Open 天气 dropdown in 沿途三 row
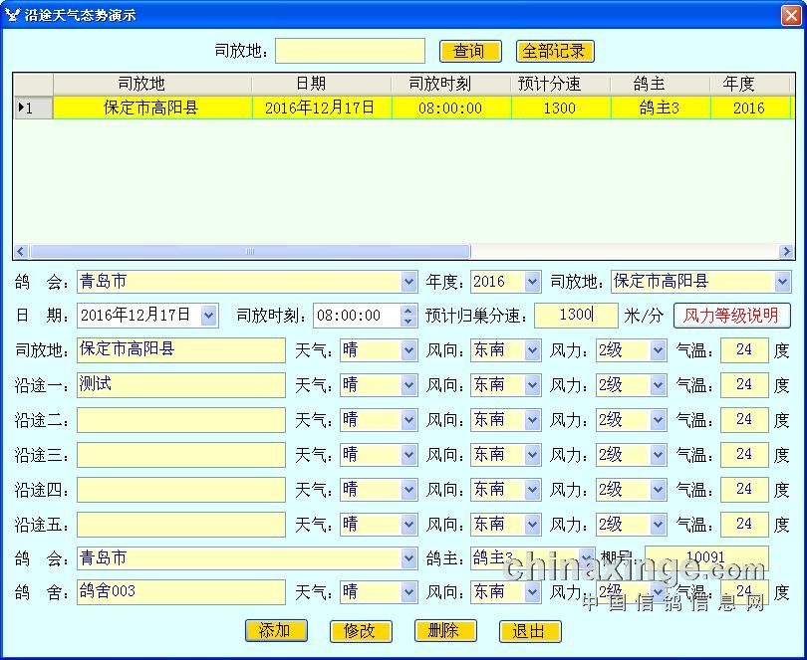The image size is (807, 660). (x=409, y=455)
